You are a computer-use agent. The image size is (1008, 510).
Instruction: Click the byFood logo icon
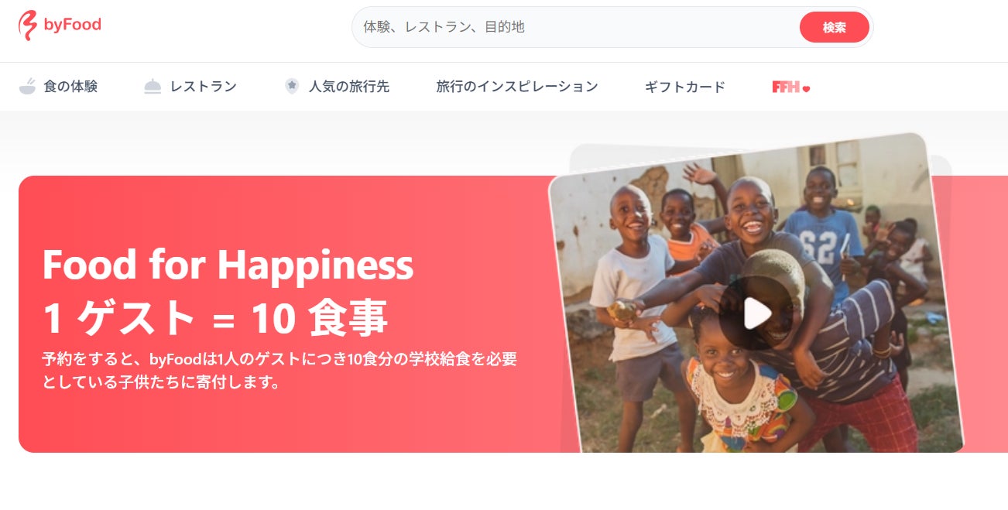click(x=28, y=26)
